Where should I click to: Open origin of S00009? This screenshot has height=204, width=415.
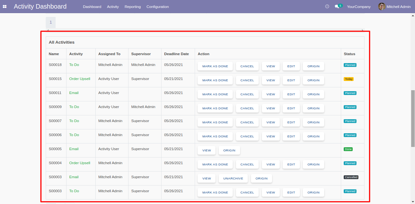(x=314, y=108)
